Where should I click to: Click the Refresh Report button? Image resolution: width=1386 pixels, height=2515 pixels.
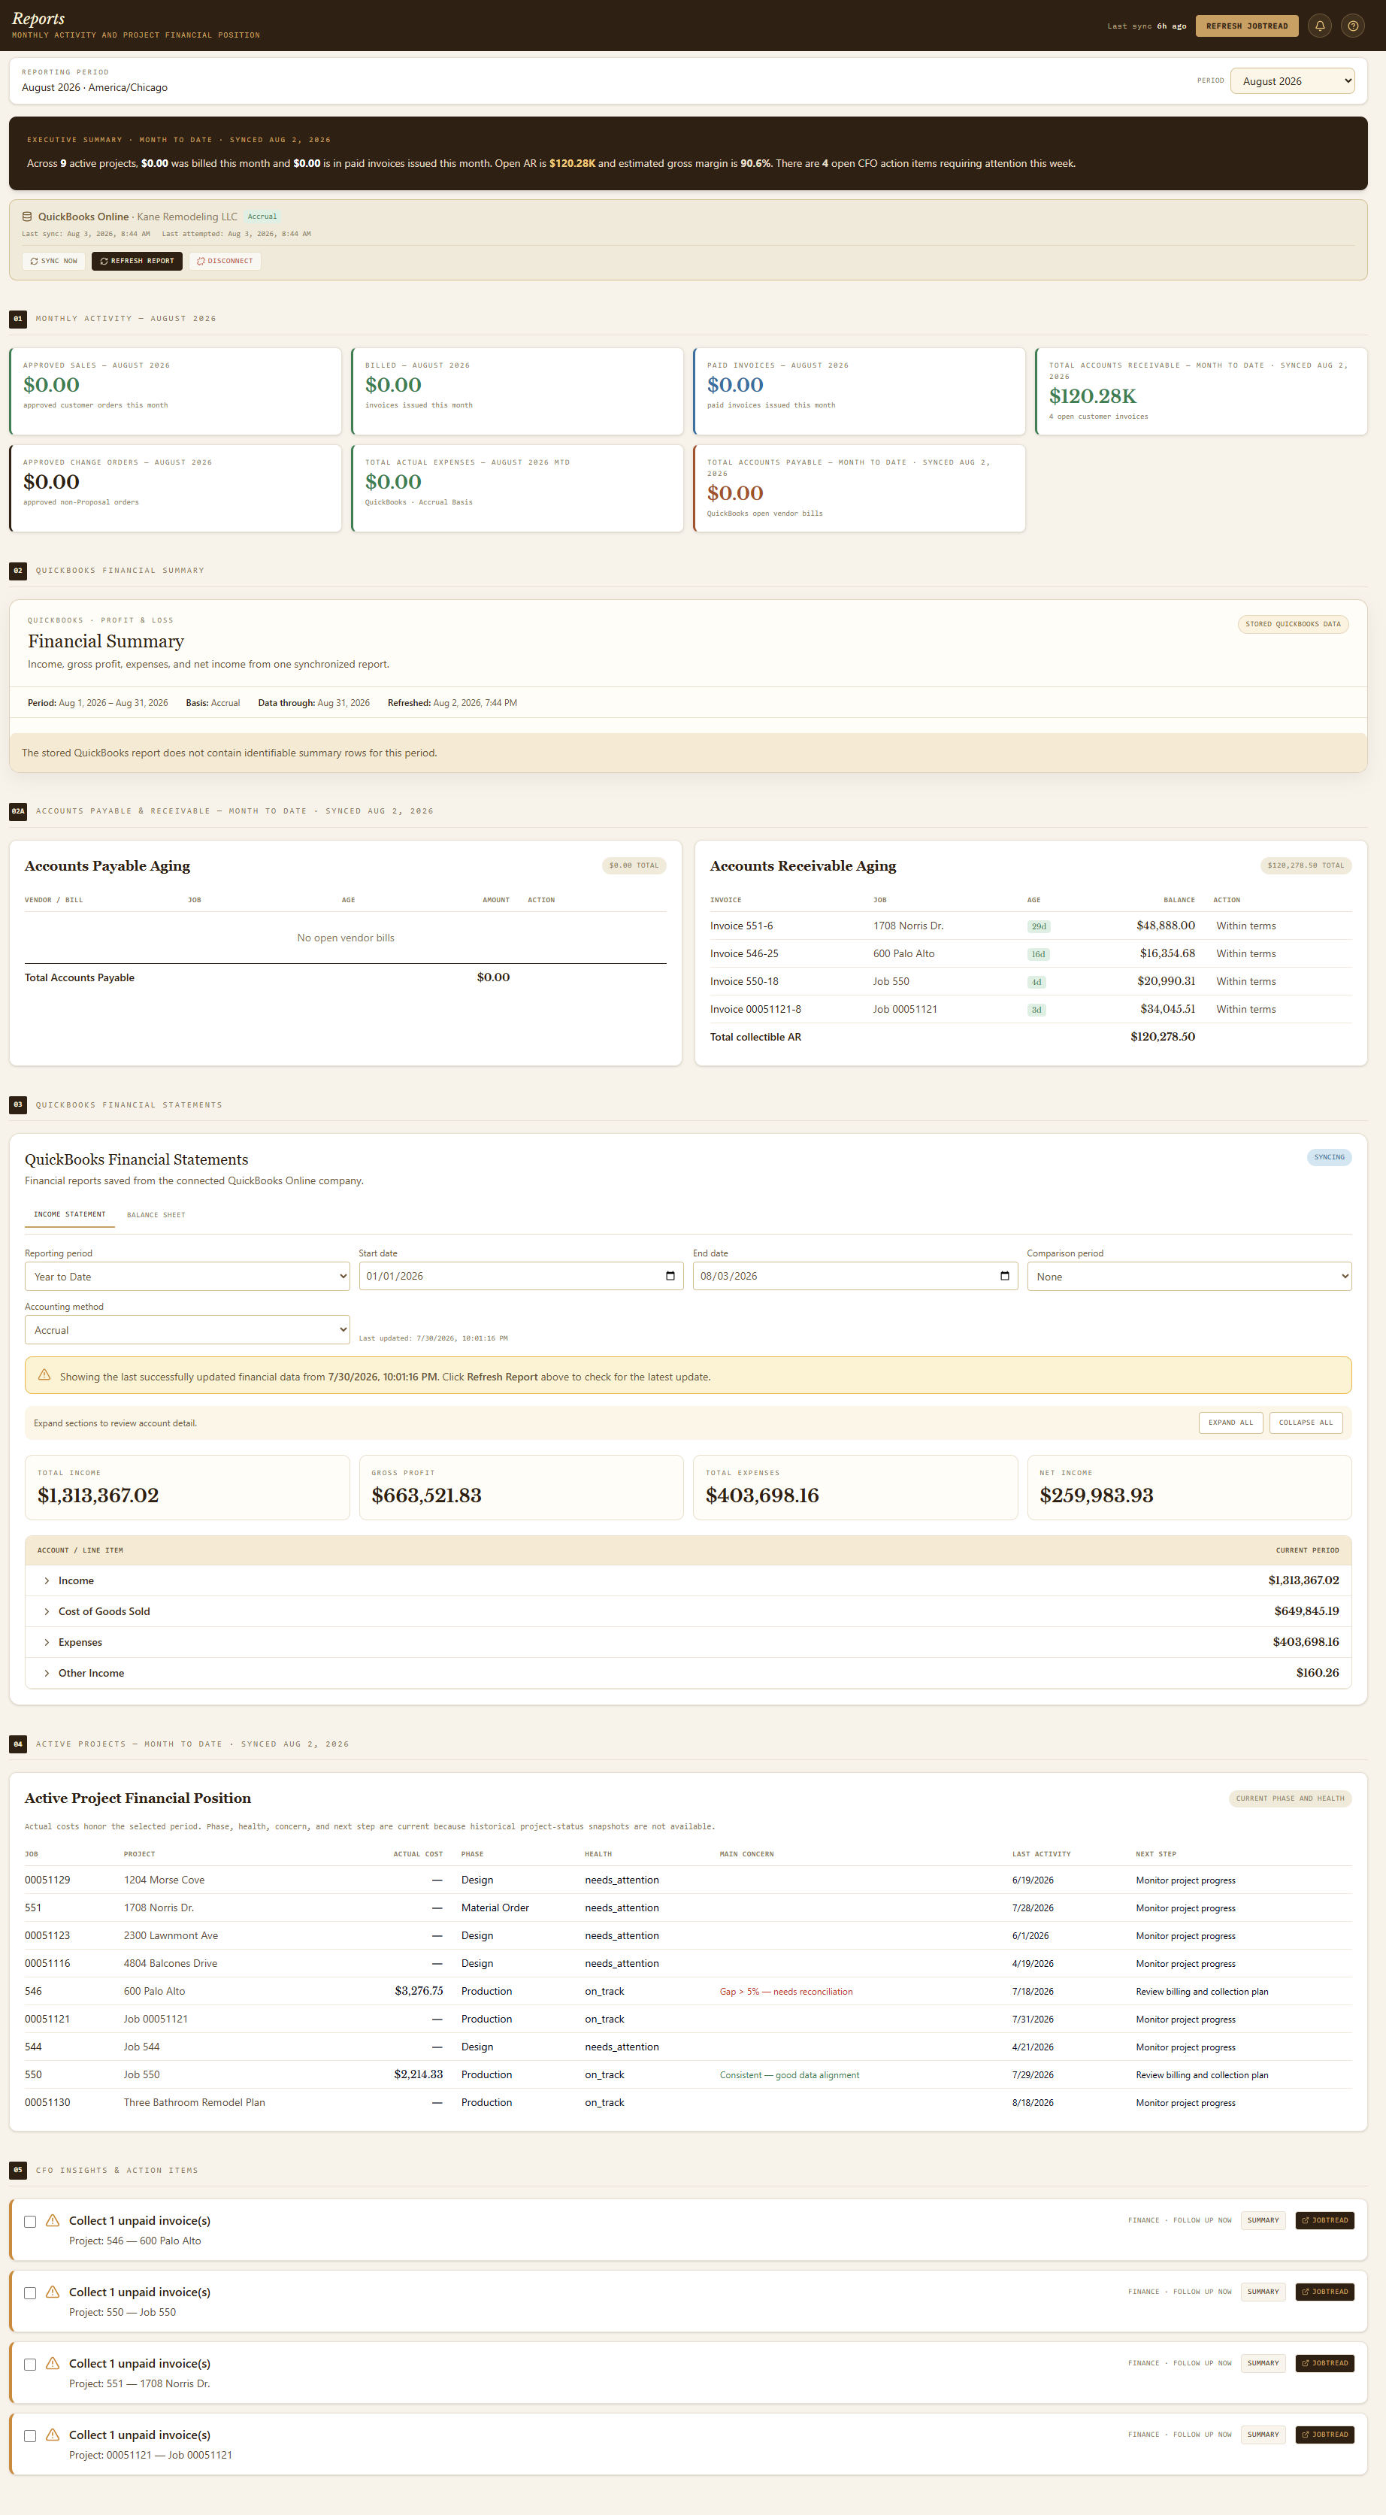point(137,261)
